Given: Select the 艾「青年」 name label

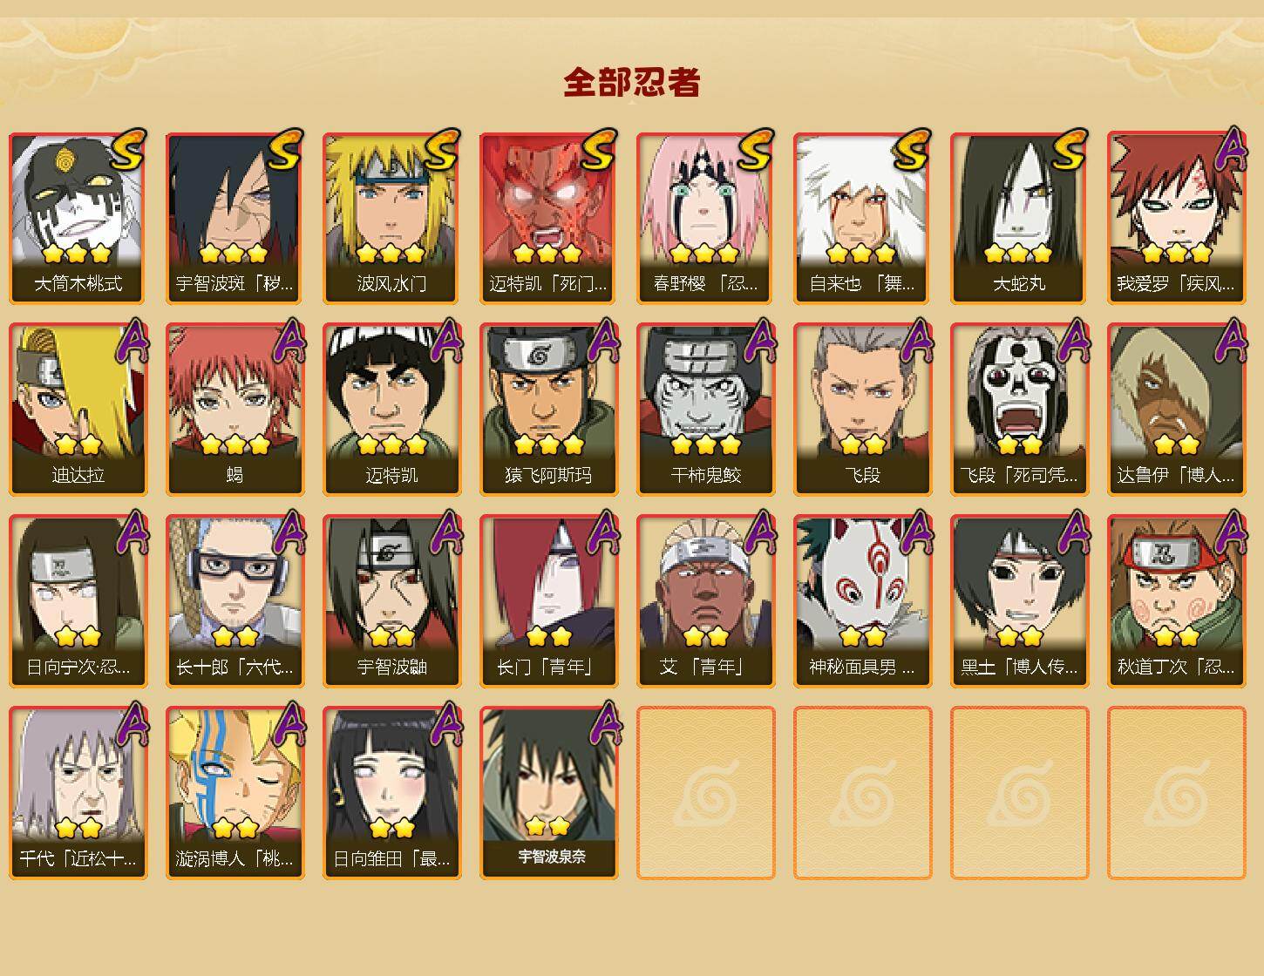Looking at the screenshot, I should point(702,668).
